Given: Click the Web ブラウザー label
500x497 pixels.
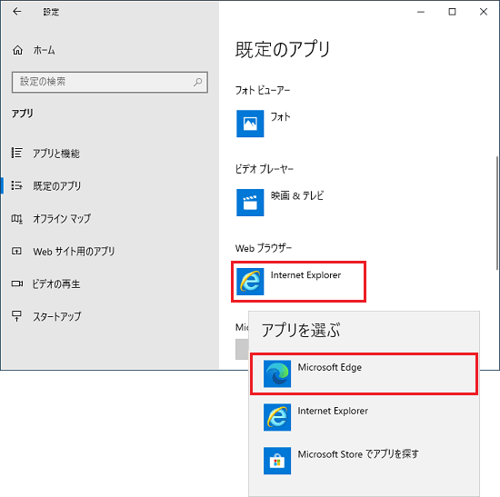Looking at the screenshot, I should point(264,248).
